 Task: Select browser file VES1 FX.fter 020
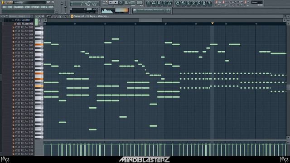[24, 92]
